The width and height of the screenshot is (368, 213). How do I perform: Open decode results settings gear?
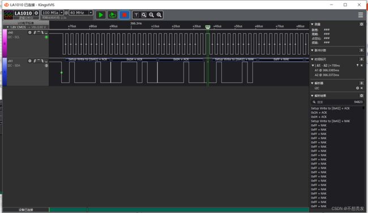click(361, 95)
